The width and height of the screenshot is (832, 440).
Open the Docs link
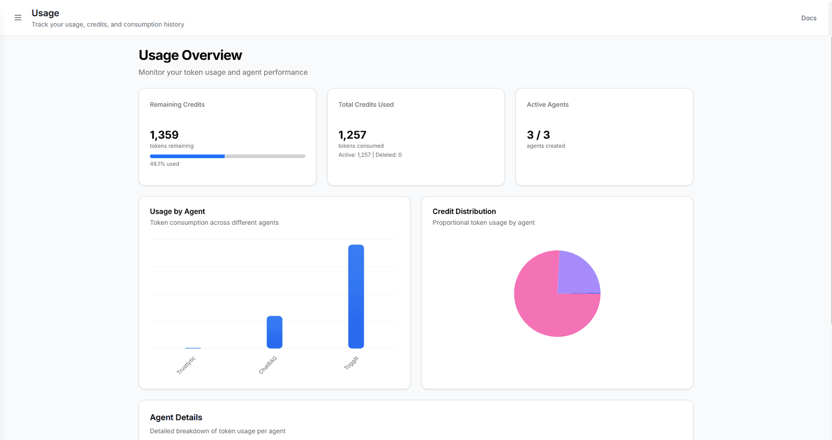[808, 18]
